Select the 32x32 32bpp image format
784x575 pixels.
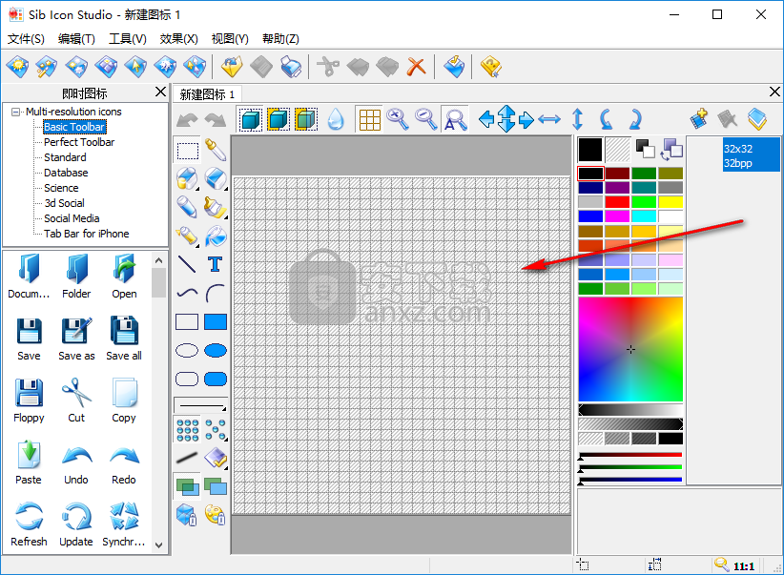751,155
